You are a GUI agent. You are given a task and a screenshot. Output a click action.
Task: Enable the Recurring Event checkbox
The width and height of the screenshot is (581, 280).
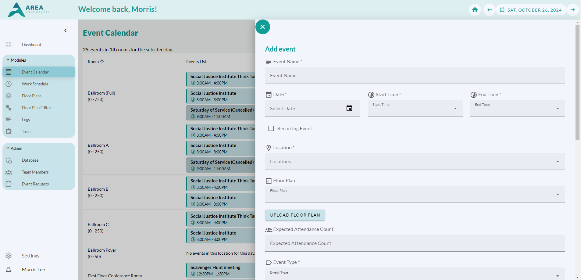[271, 128]
